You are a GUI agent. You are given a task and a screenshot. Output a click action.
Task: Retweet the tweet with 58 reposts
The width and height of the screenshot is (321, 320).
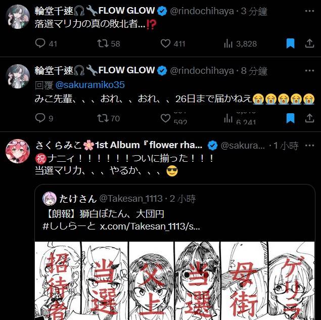coord(109,43)
